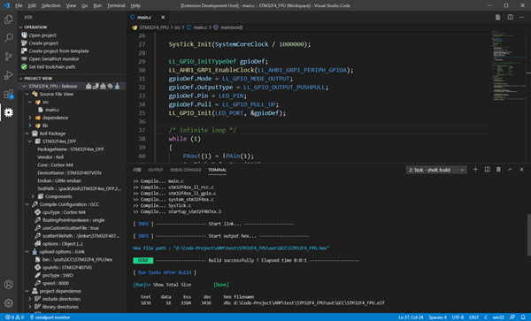531x321 pixels.
Task: Select the TERMINAL panel tab
Action: 217,170
